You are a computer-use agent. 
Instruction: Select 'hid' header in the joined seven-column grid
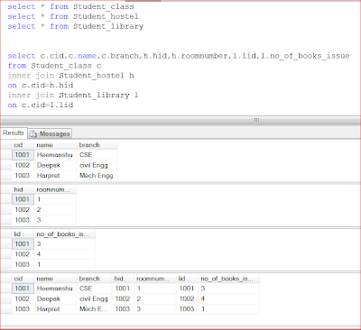[x=123, y=279]
